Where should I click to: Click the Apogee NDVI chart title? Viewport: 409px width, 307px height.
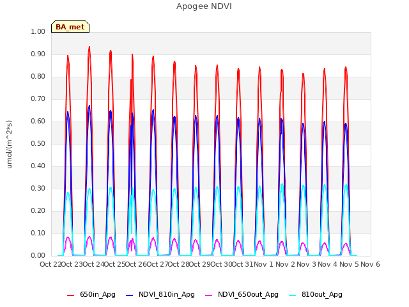[x=204, y=6]
